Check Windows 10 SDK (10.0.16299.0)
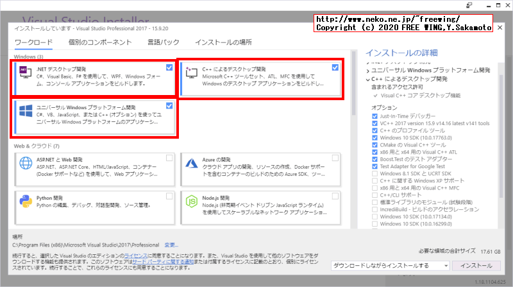The image size is (513, 287). (x=374, y=224)
